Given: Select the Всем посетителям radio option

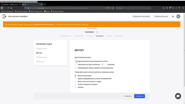Looking at the screenshot, I should click(75, 76).
